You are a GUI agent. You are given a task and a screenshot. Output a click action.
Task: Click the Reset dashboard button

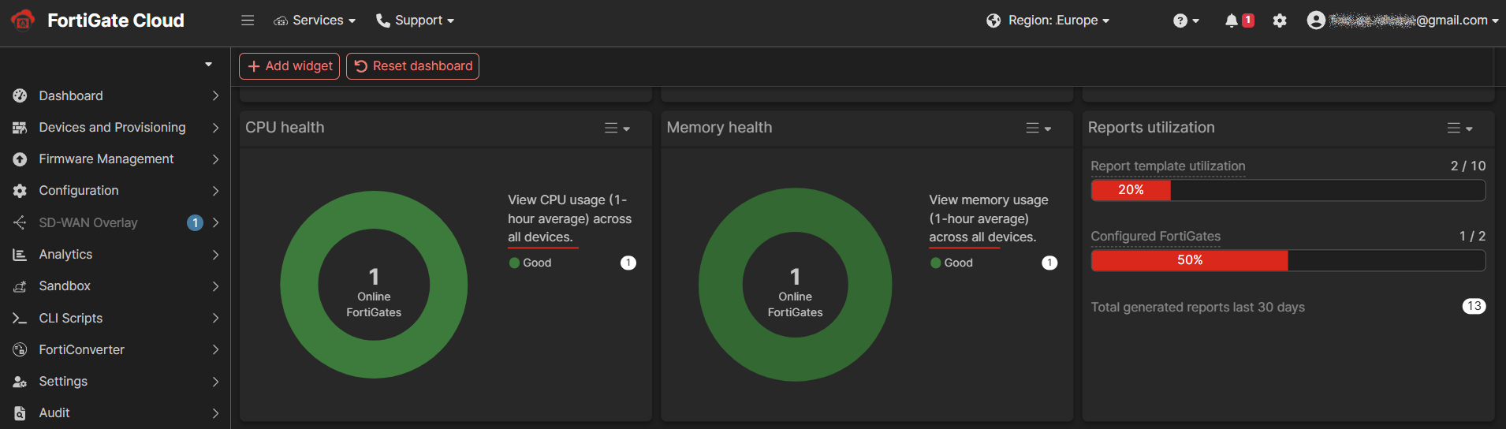[412, 66]
